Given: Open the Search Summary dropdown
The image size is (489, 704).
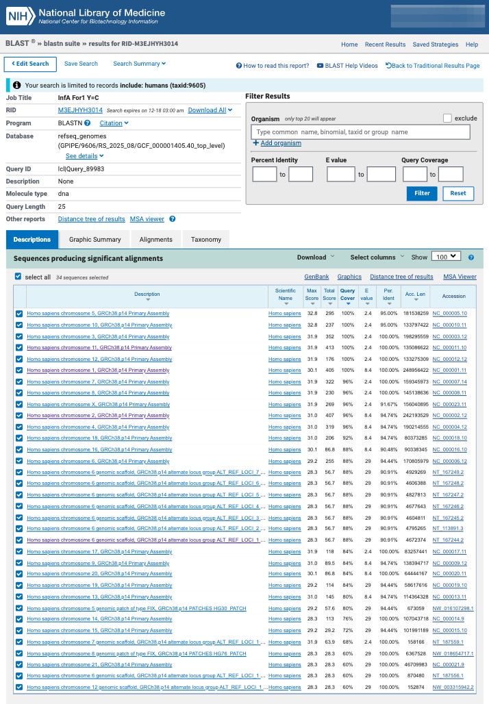Looking at the screenshot, I should pos(139,64).
